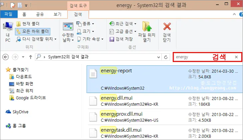Minimize the search results window
This screenshot has height=140, width=243.
(217, 5)
